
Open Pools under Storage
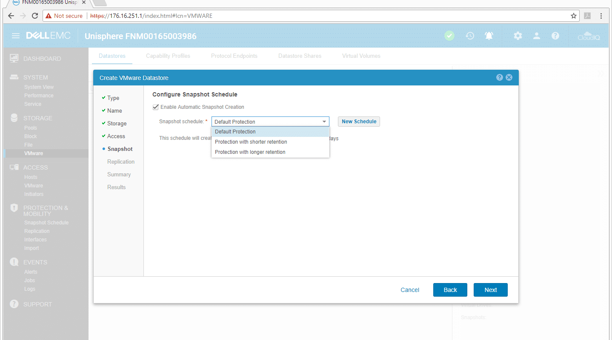click(31, 128)
